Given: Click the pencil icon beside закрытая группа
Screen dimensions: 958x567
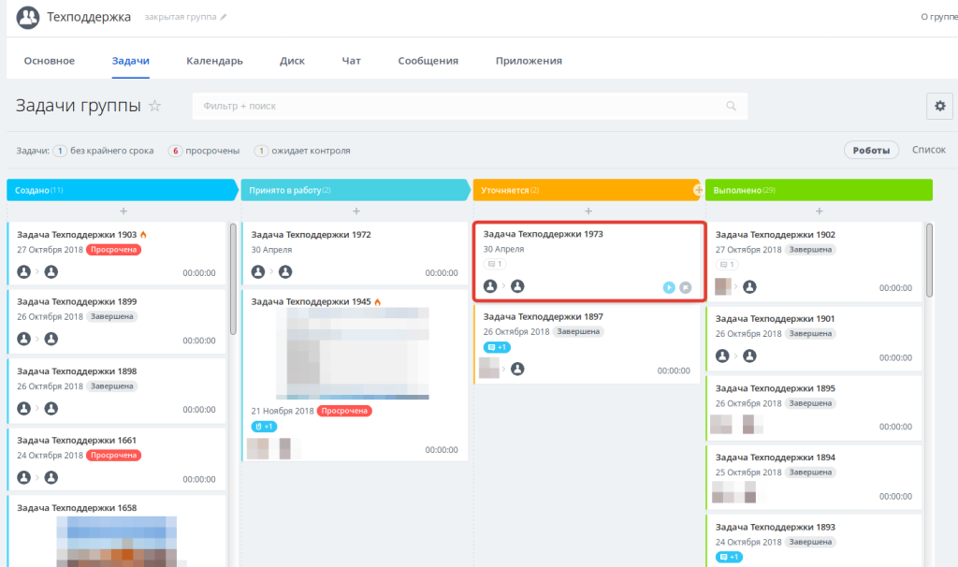Looking at the screenshot, I should tap(224, 17).
